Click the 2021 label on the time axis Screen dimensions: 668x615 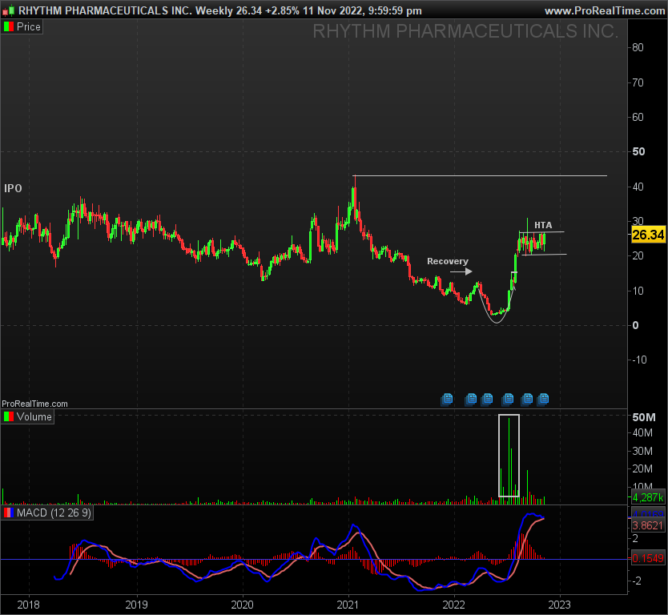pos(348,605)
